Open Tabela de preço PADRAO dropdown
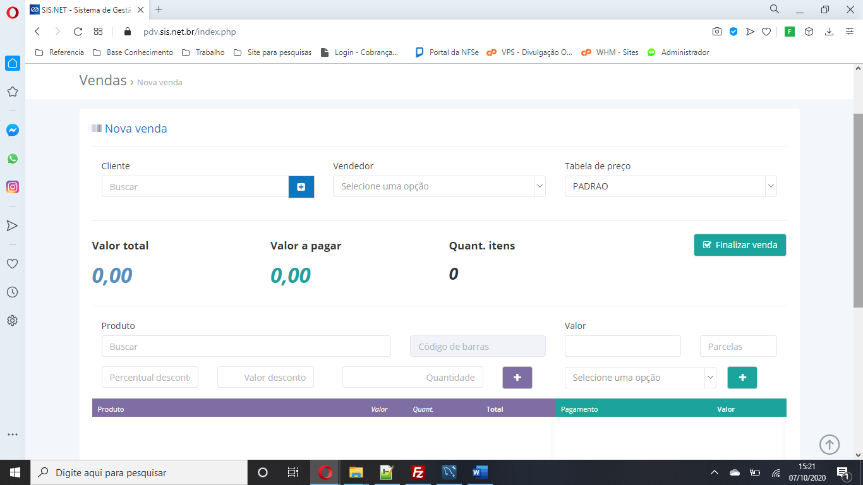863x485 pixels. click(x=671, y=186)
